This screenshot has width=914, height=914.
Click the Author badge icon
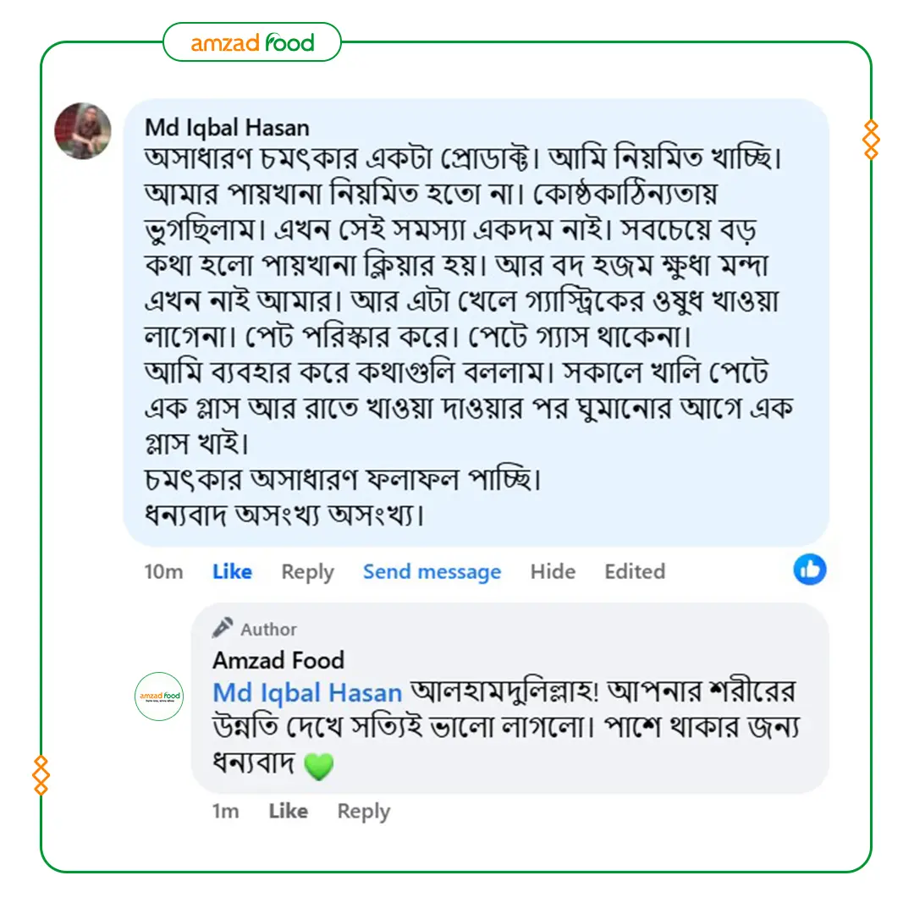(223, 628)
